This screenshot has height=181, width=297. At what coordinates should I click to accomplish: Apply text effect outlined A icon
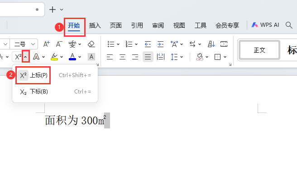(x=36, y=57)
